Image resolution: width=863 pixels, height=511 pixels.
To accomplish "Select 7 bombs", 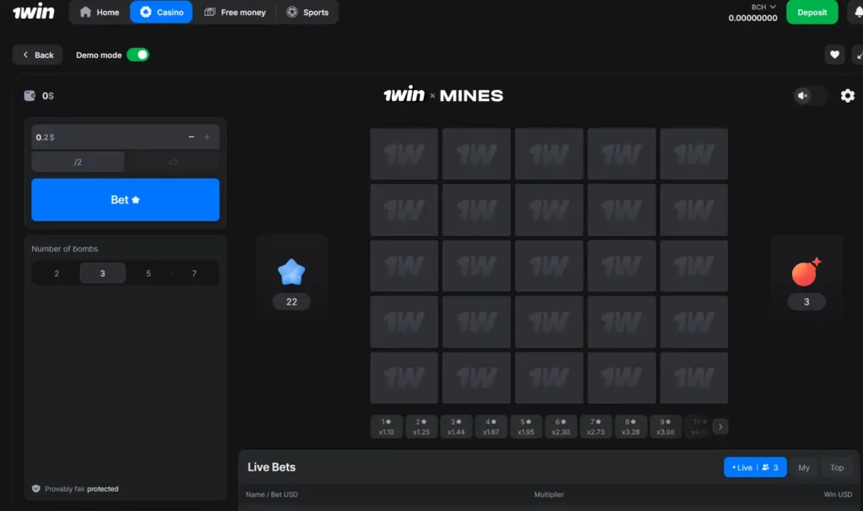I will 196,273.
